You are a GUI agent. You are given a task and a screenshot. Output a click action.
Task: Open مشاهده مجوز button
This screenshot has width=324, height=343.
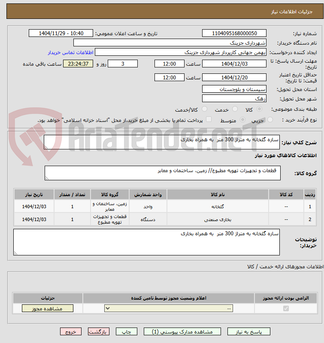coord(48,308)
